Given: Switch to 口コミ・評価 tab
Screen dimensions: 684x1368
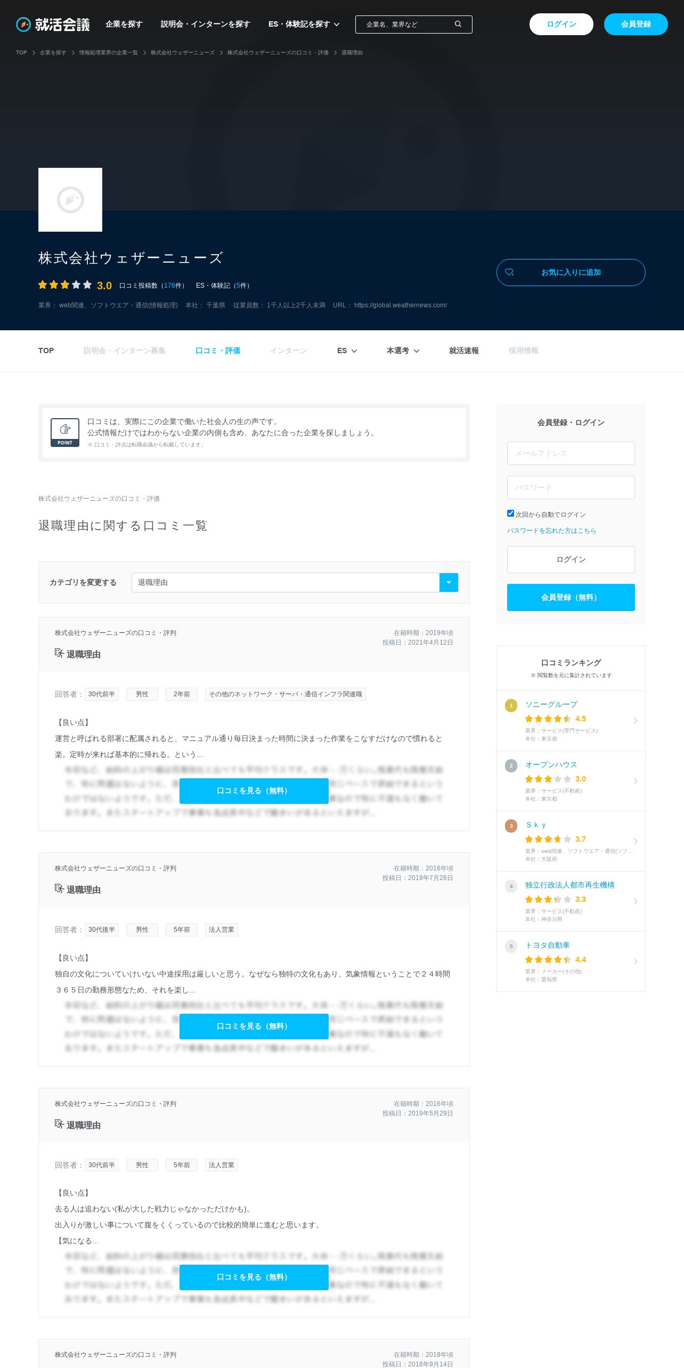Looking at the screenshot, I should (218, 351).
